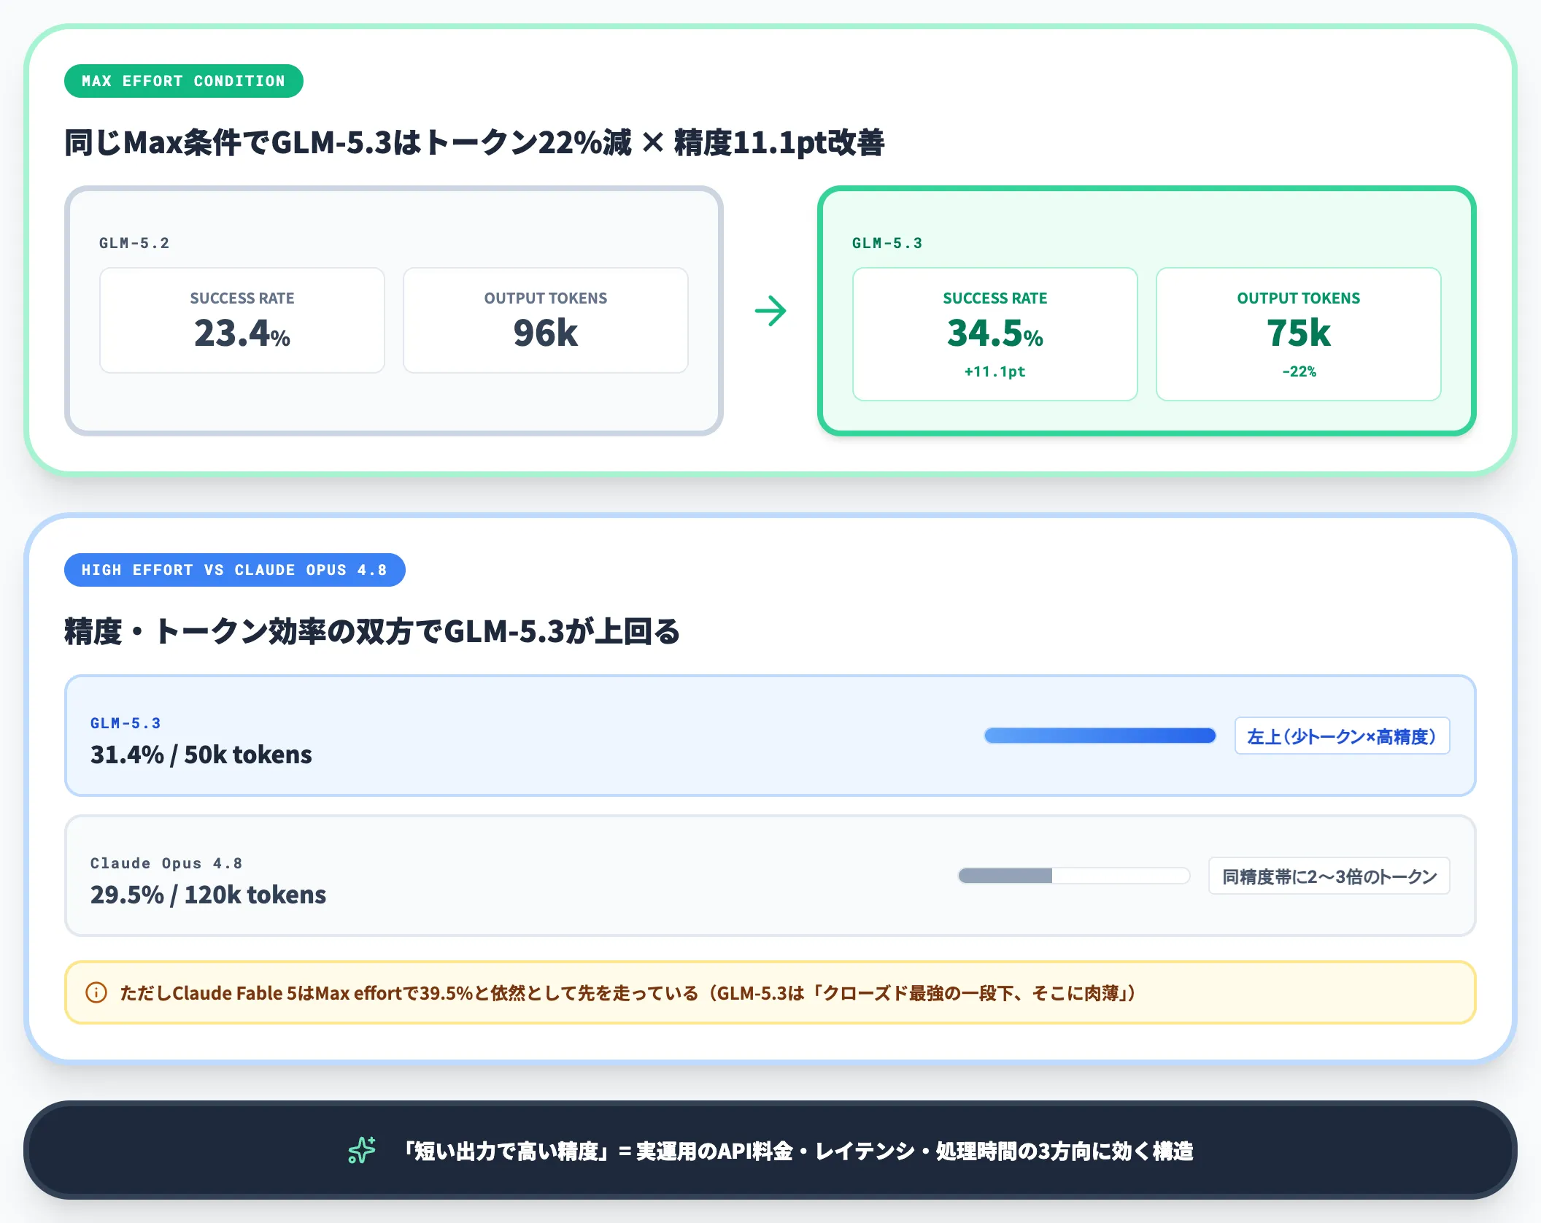Screen dimensions: 1541x1223
Task: Click the 29.5% / 120k tokens text
Action: 208,895
